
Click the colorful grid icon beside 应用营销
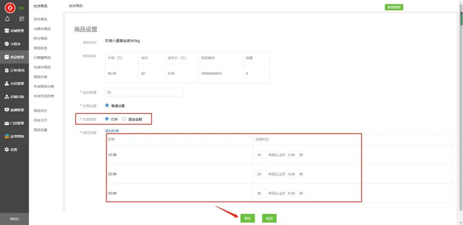pyautogui.click(x=7, y=136)
